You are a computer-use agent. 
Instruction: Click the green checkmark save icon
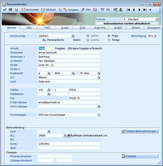click(x=5, y=10)
